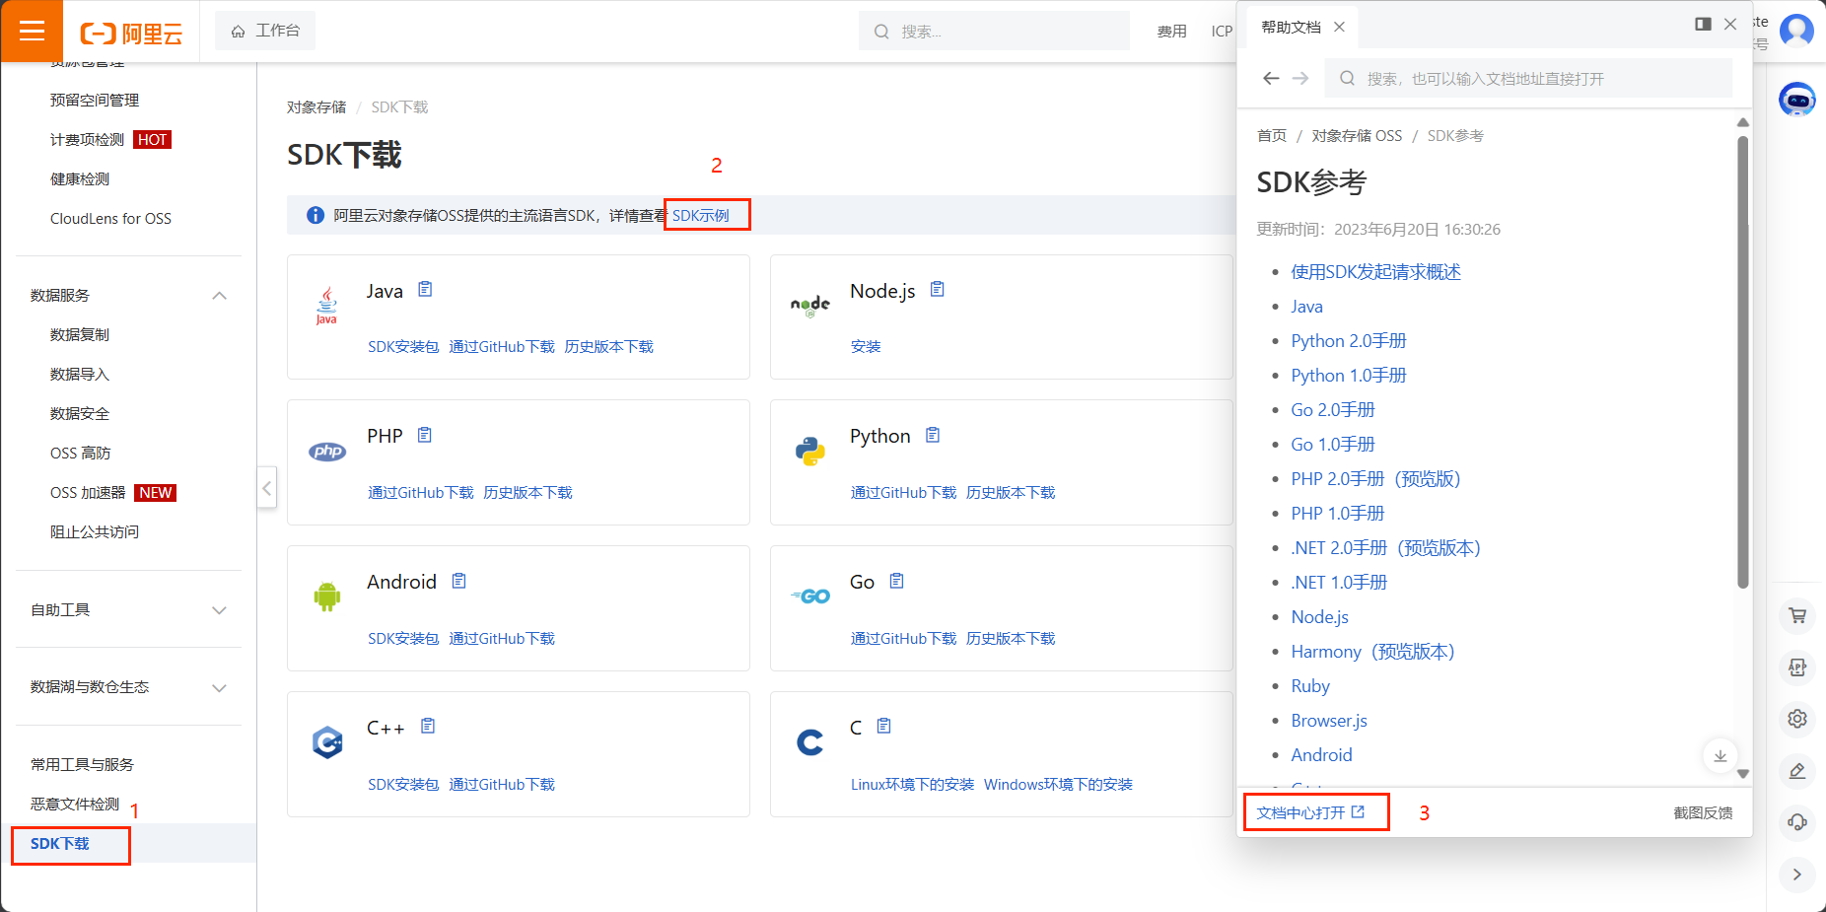The height and width of the screenshot is (912, 1826).
Task: Open OSS 加速器 sidebar item
Action: tap(88, 493)
